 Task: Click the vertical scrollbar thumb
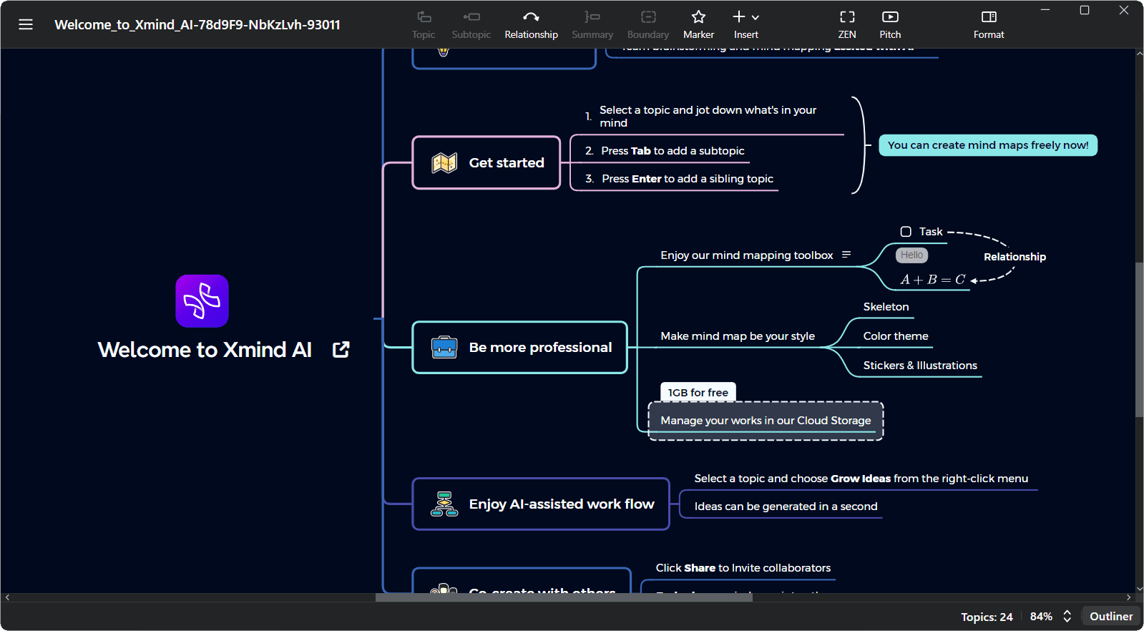click(1139, 340)
